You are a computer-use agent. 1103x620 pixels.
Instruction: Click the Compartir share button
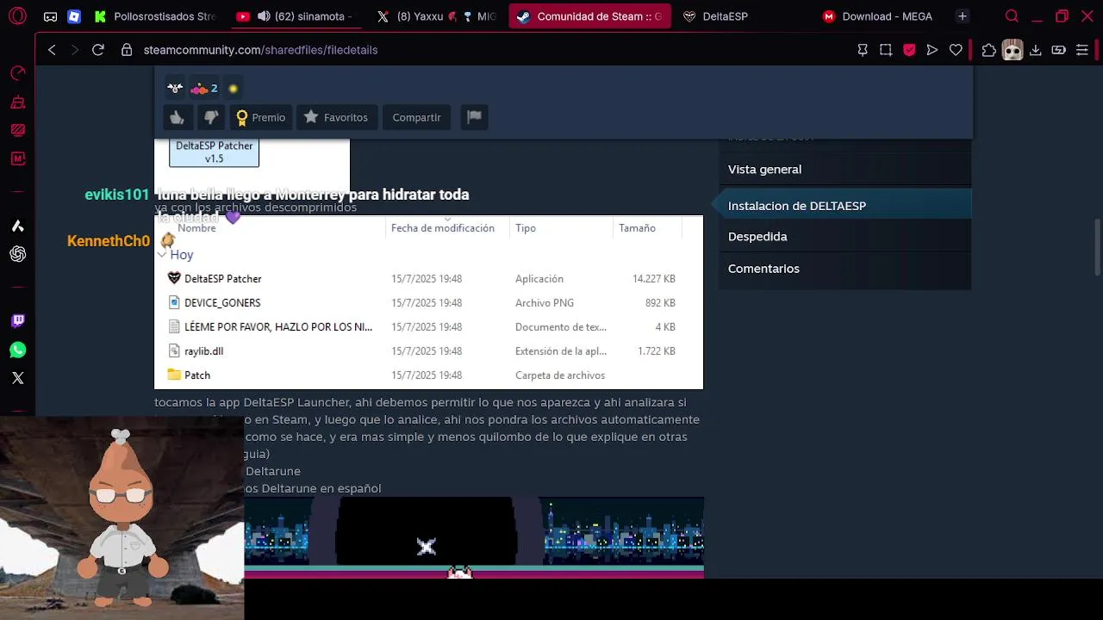pyautogui.click(x=416, y=117)
